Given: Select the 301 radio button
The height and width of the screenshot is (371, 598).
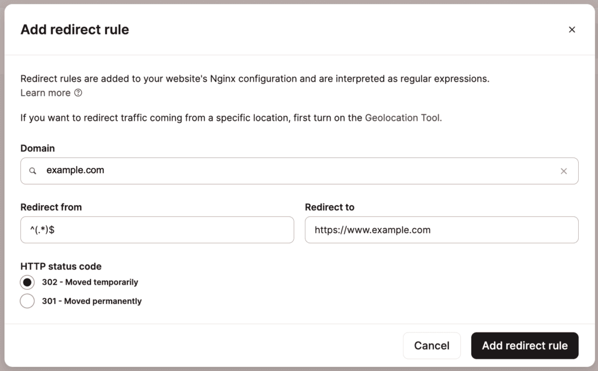Looking at the screenshot, I should click(27, 301).
